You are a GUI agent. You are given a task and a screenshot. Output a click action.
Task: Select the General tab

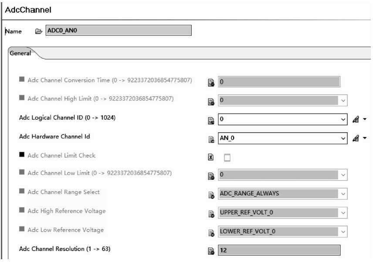[x=20, y=53]
